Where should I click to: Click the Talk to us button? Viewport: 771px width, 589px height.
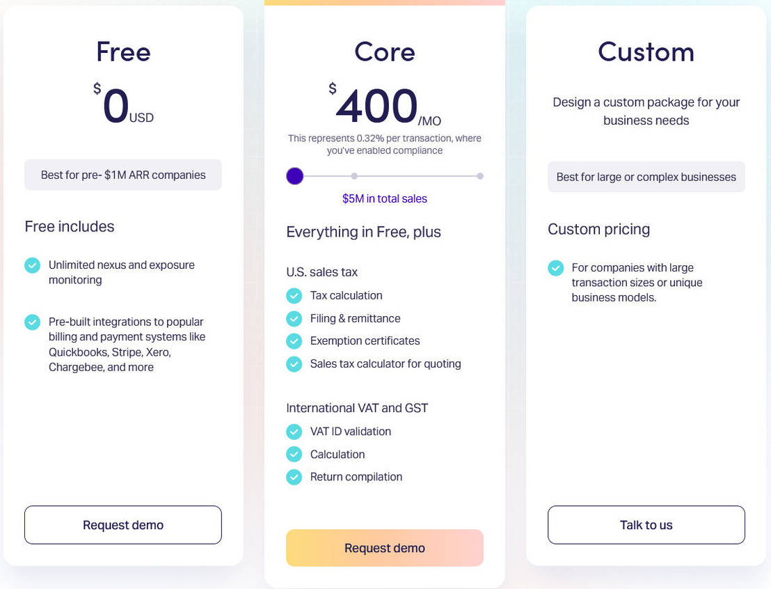tap(646, 525)
